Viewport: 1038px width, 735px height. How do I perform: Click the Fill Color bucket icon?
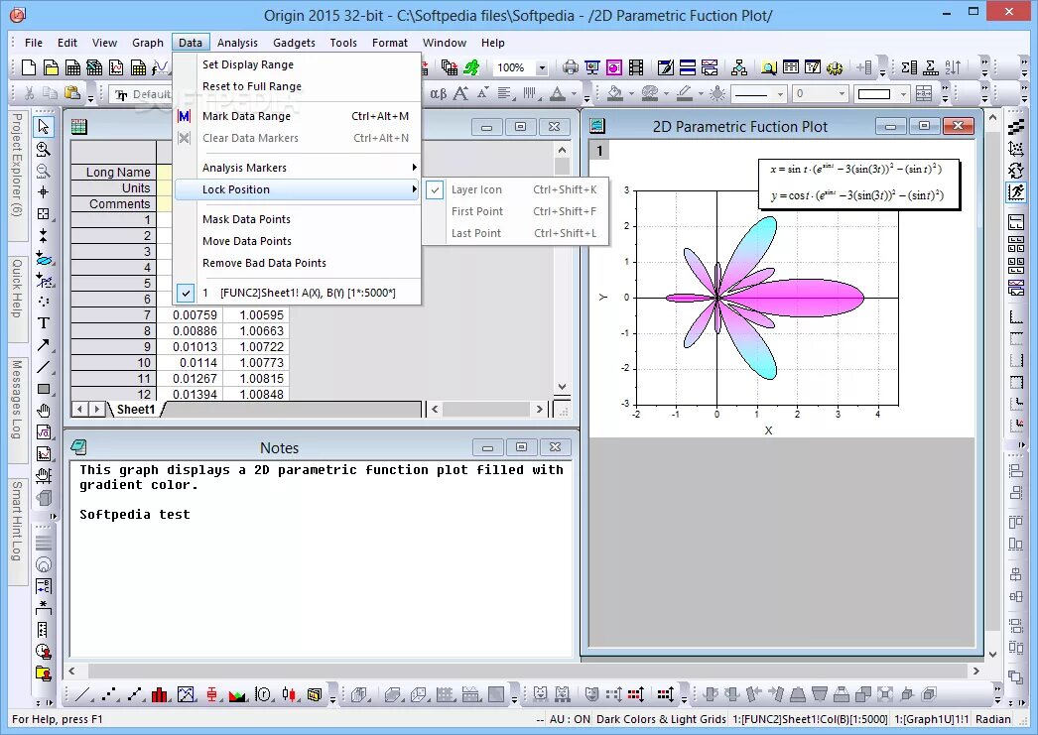[x=615, y=93]
